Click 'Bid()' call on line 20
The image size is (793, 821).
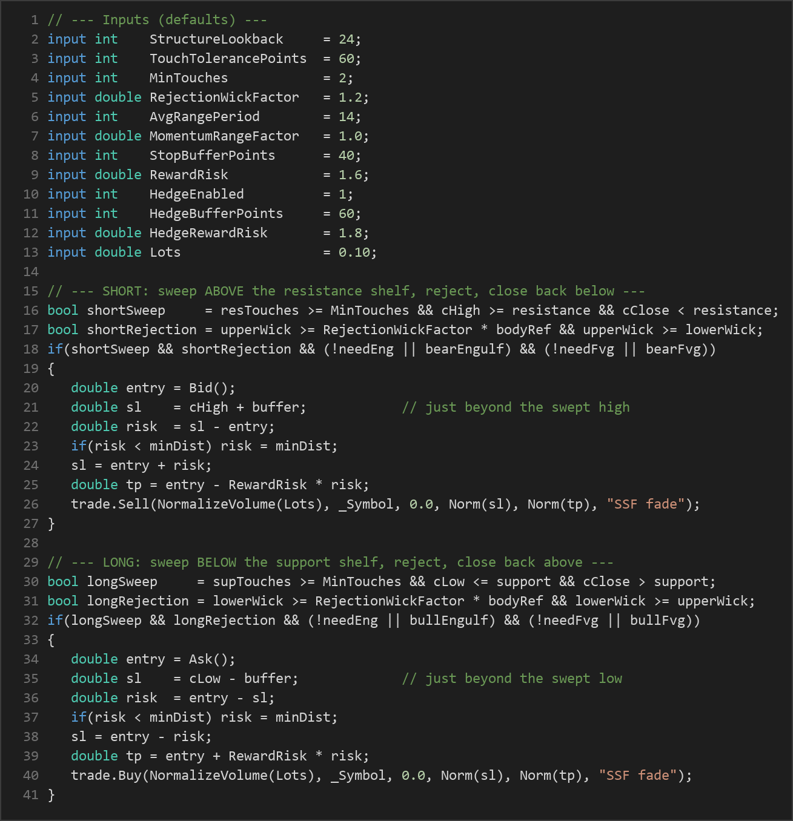pyautogui.click(x=208, y=388)
